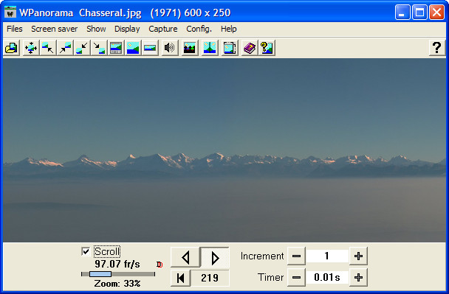The image size is (449, 294).
Task: Open the Capture menu
Action: point(163,29)
